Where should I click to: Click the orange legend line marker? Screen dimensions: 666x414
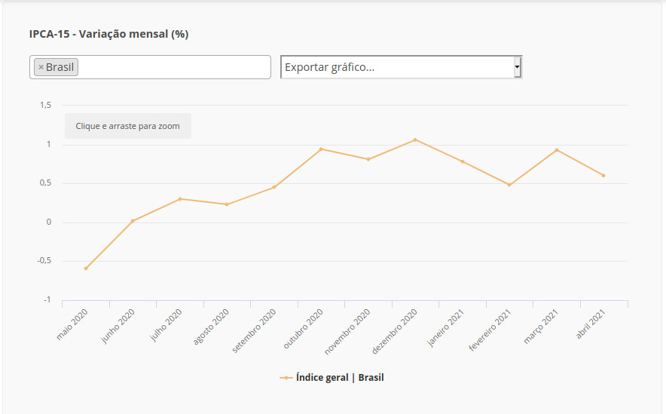point(286,377)
